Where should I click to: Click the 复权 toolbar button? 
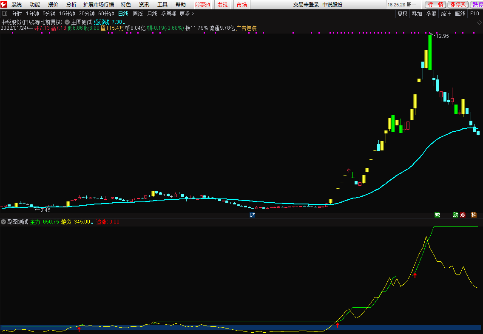402,14
